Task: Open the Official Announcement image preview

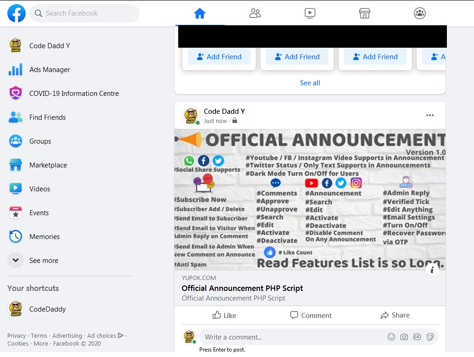Action: point(310,200)
